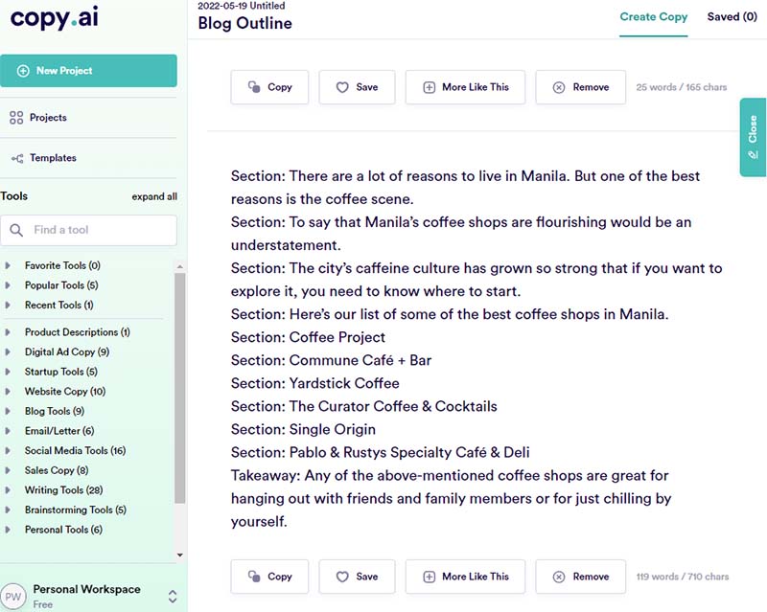Image resolution: width=767 pixels, height=612 pixels.
Task: Expand the Recent Tools (1) group
Action: (x=8, y=305)
